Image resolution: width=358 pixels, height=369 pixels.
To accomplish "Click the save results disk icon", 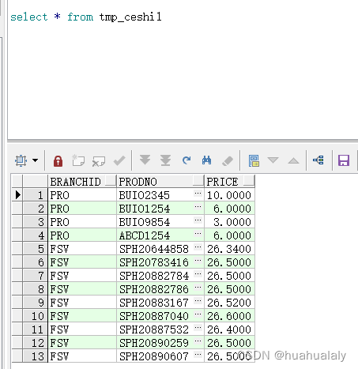I will pyautogui.click(x=344, y=160).
